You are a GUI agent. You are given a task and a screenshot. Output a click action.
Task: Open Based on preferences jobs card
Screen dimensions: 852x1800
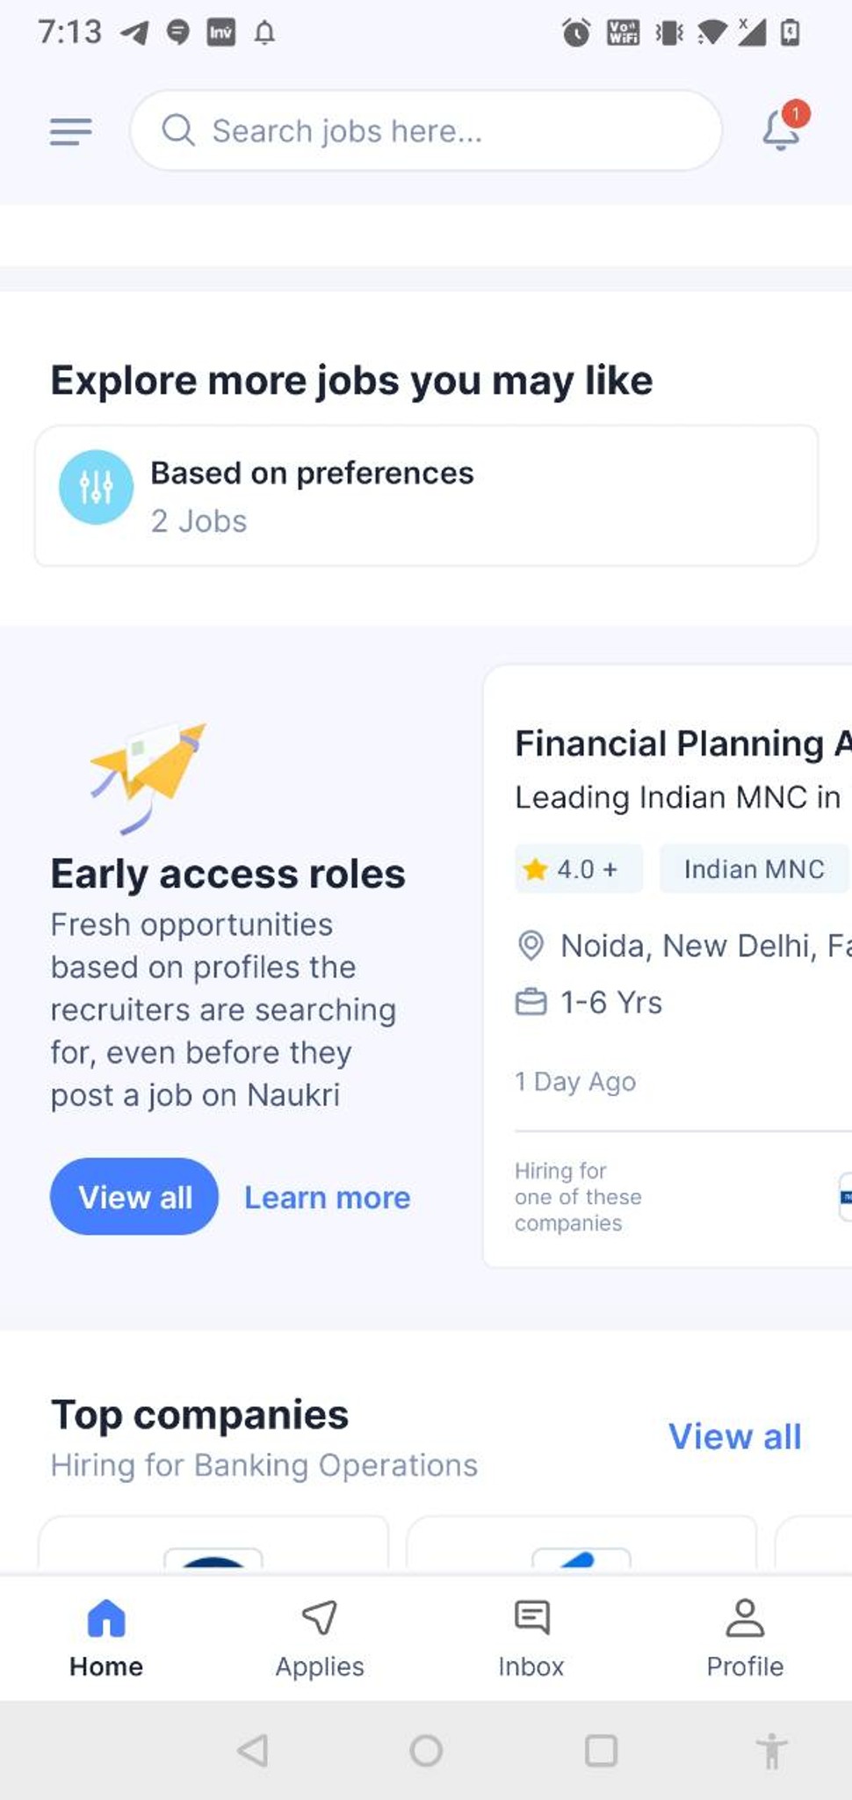[426, 496]
